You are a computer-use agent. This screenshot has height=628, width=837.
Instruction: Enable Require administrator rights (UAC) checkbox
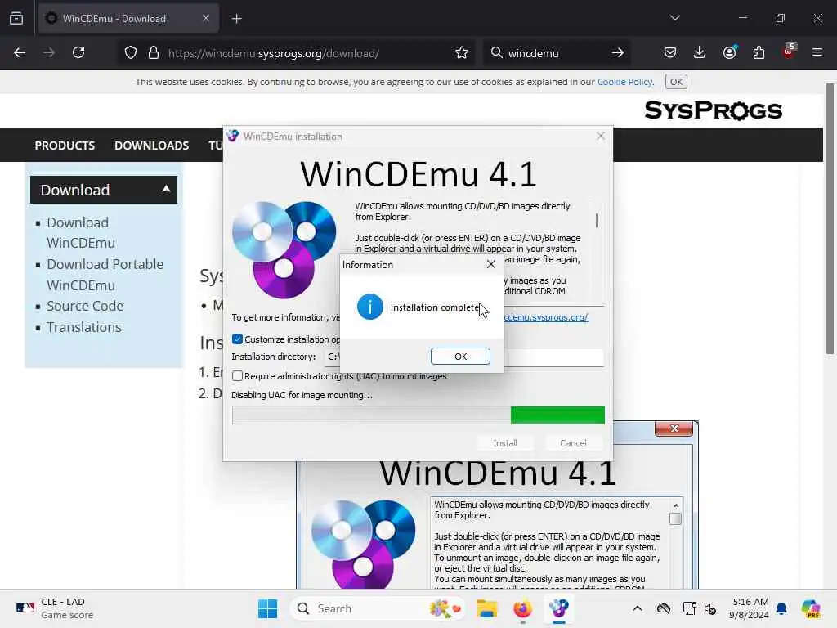pyautogui.click(x=238, y=376)
